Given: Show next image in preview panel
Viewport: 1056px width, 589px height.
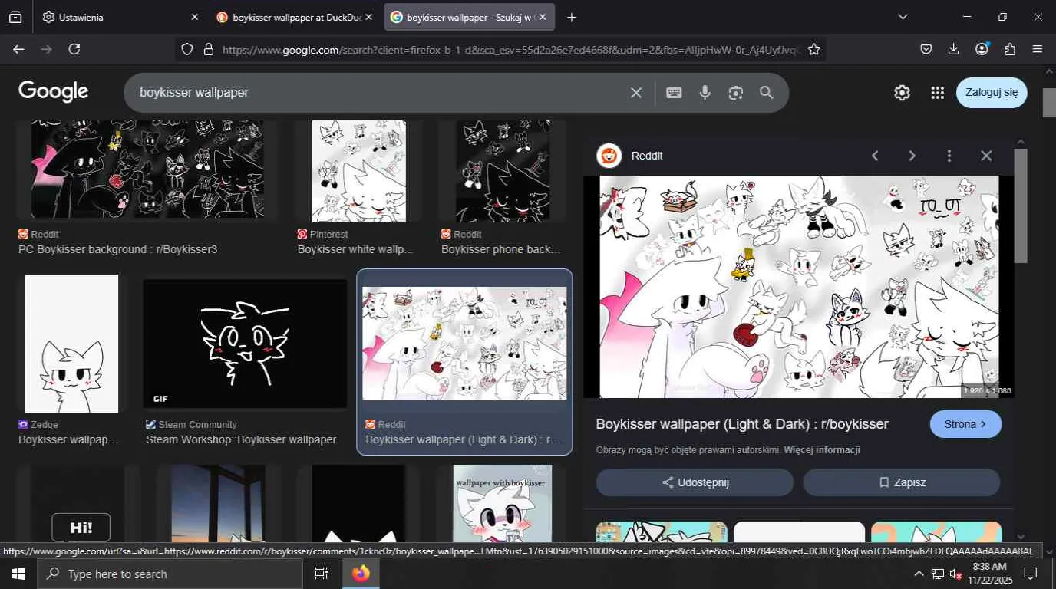Looking at the screenshot, I should tap(912, 156).
